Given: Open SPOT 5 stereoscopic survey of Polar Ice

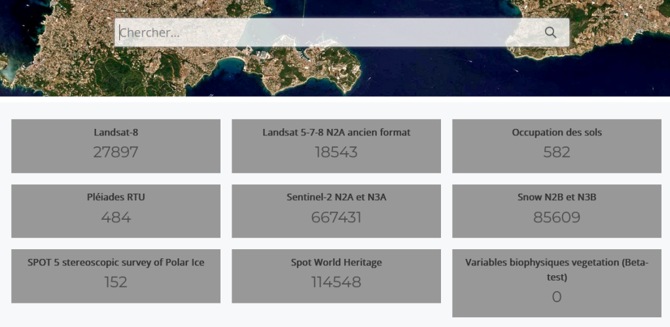Looking at the screenshot, I should [x=116, y=276].
